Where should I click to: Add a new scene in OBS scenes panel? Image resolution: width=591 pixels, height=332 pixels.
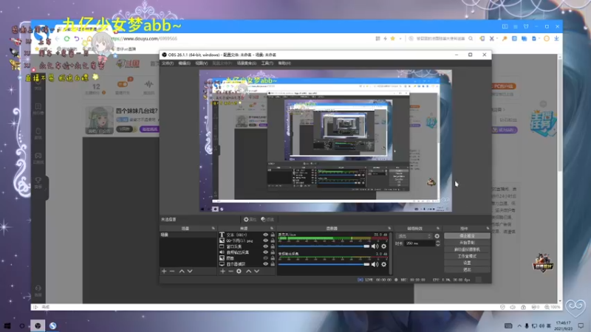point(164,271)
